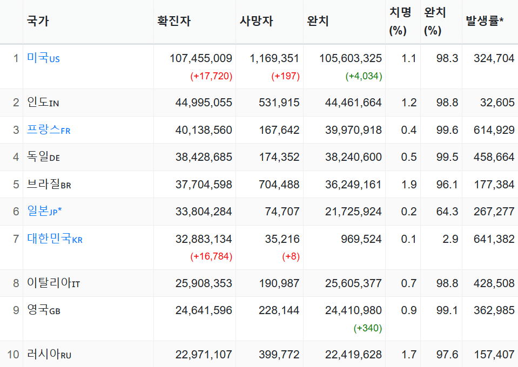Click Germany recovered value 38,240,600
The height and width of the screenshot is (367, 518).
(353, 157)
